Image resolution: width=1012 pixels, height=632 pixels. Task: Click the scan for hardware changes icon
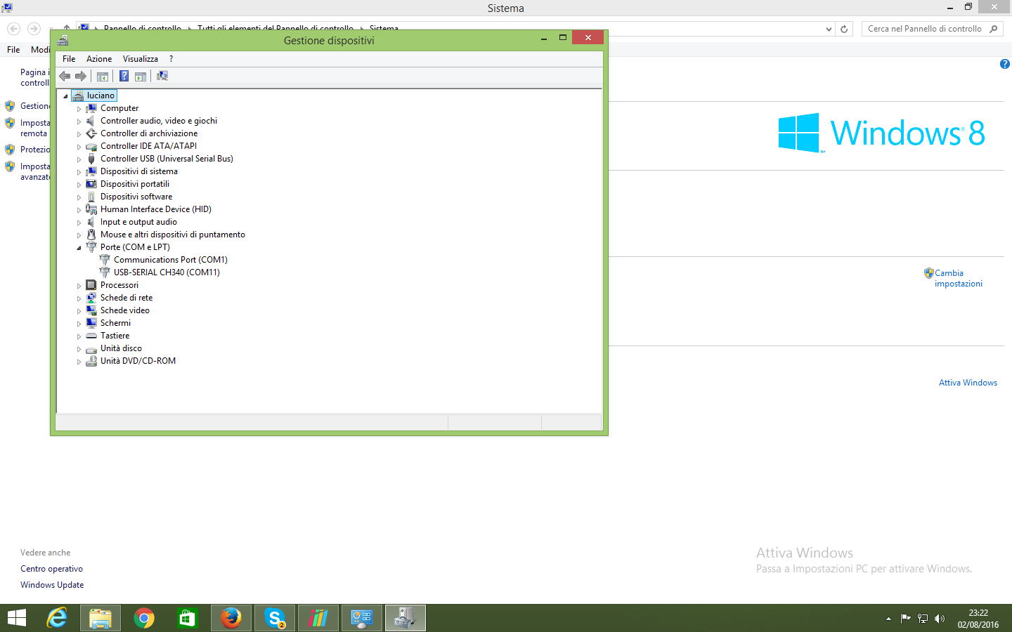pos(162,76)
